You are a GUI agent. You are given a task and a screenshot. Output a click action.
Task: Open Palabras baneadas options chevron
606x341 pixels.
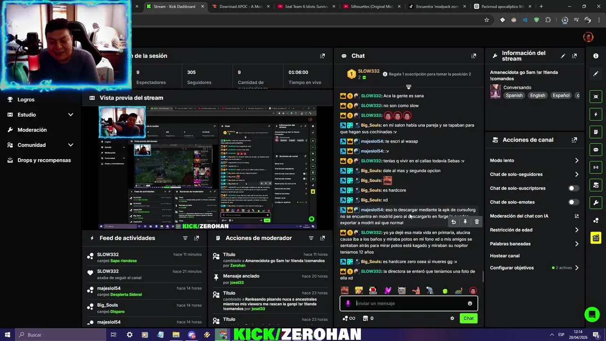577,244
